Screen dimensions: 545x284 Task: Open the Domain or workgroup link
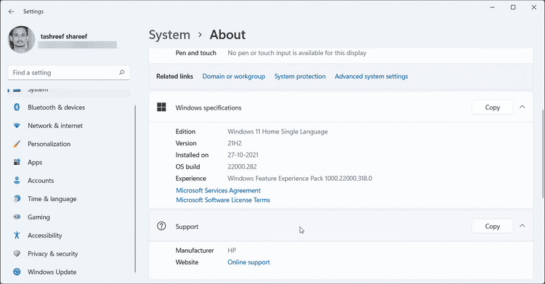(x=233, y=76)
